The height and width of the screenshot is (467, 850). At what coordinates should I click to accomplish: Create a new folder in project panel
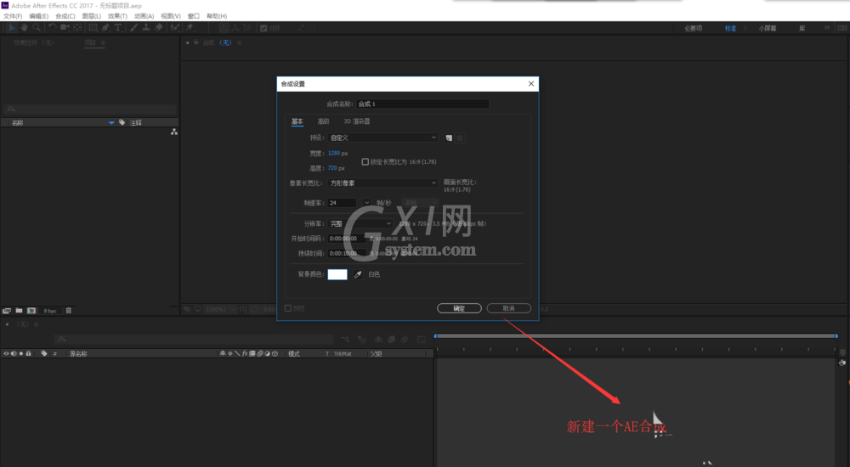(x=19, y=311)
